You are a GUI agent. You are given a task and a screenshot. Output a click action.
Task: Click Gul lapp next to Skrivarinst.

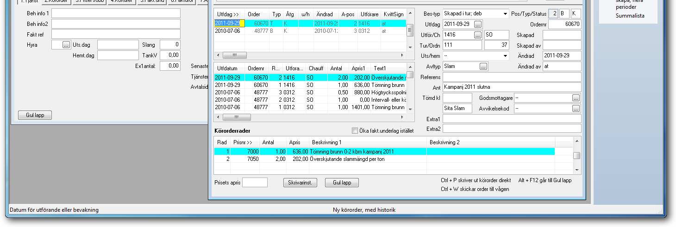coord(342,183)
